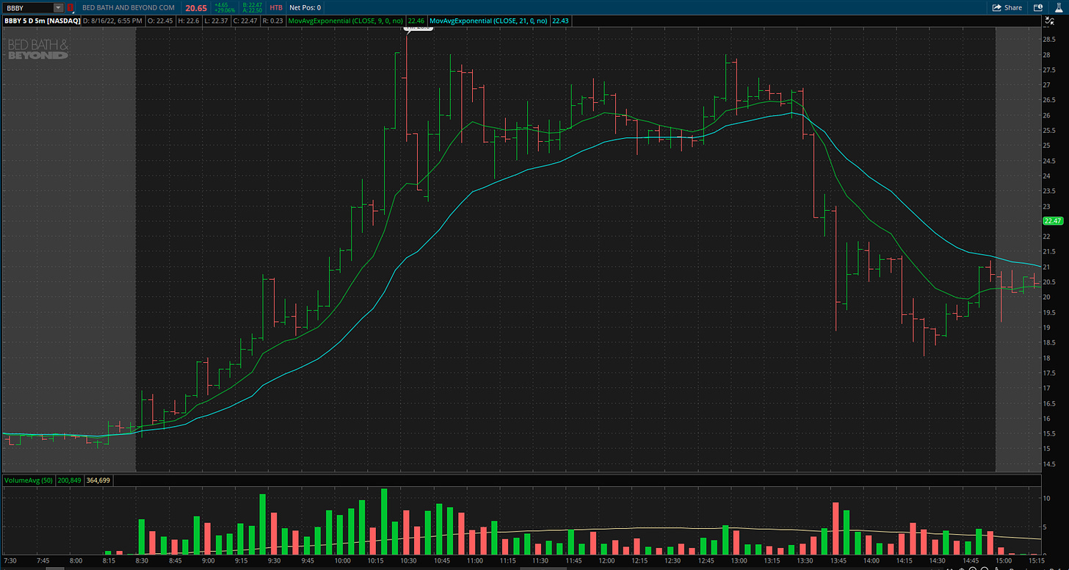Screen dimensions: 1069x570
Task: Click the 28 price axis label
Action: (1046, 54)
